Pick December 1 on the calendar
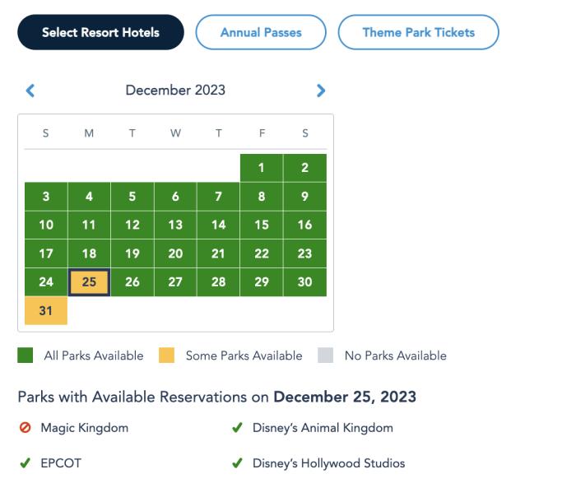Screen dimensions: 576x488 262,168
